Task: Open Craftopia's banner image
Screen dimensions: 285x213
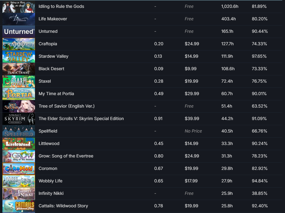Action: pyautogui.click(x=19, y=44)
